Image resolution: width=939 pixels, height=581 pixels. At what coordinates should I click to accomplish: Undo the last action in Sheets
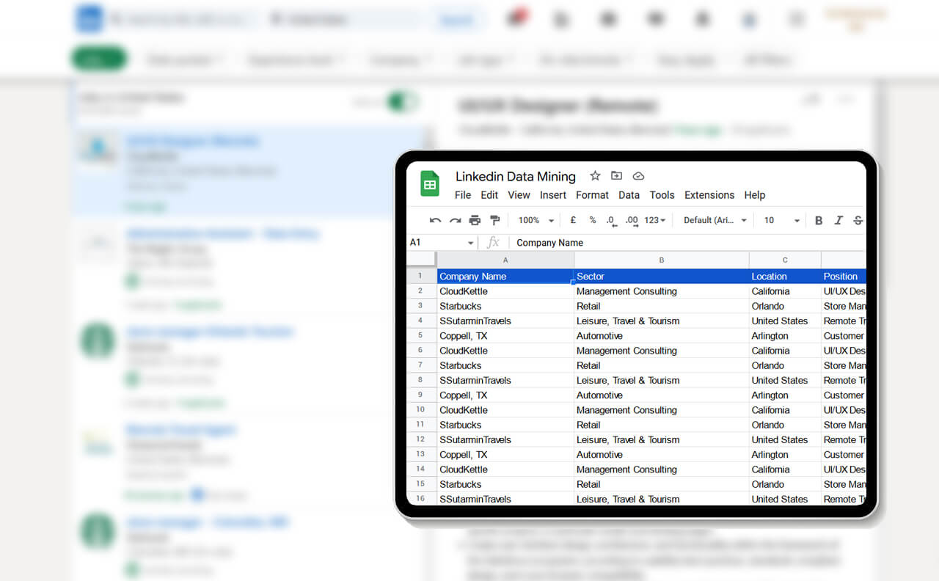[435, 220]
